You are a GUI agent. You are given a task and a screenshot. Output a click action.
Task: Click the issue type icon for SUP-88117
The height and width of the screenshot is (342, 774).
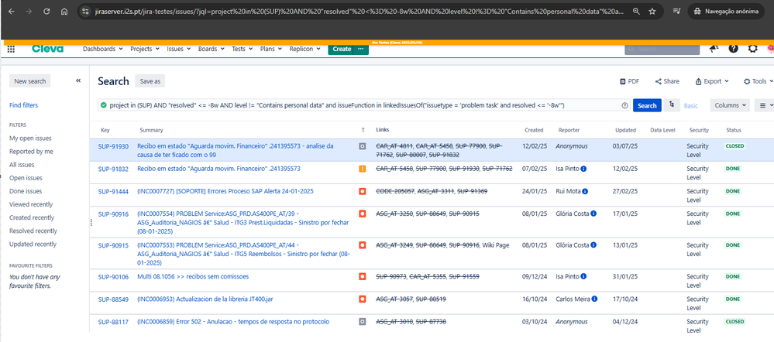pos(363,321)
